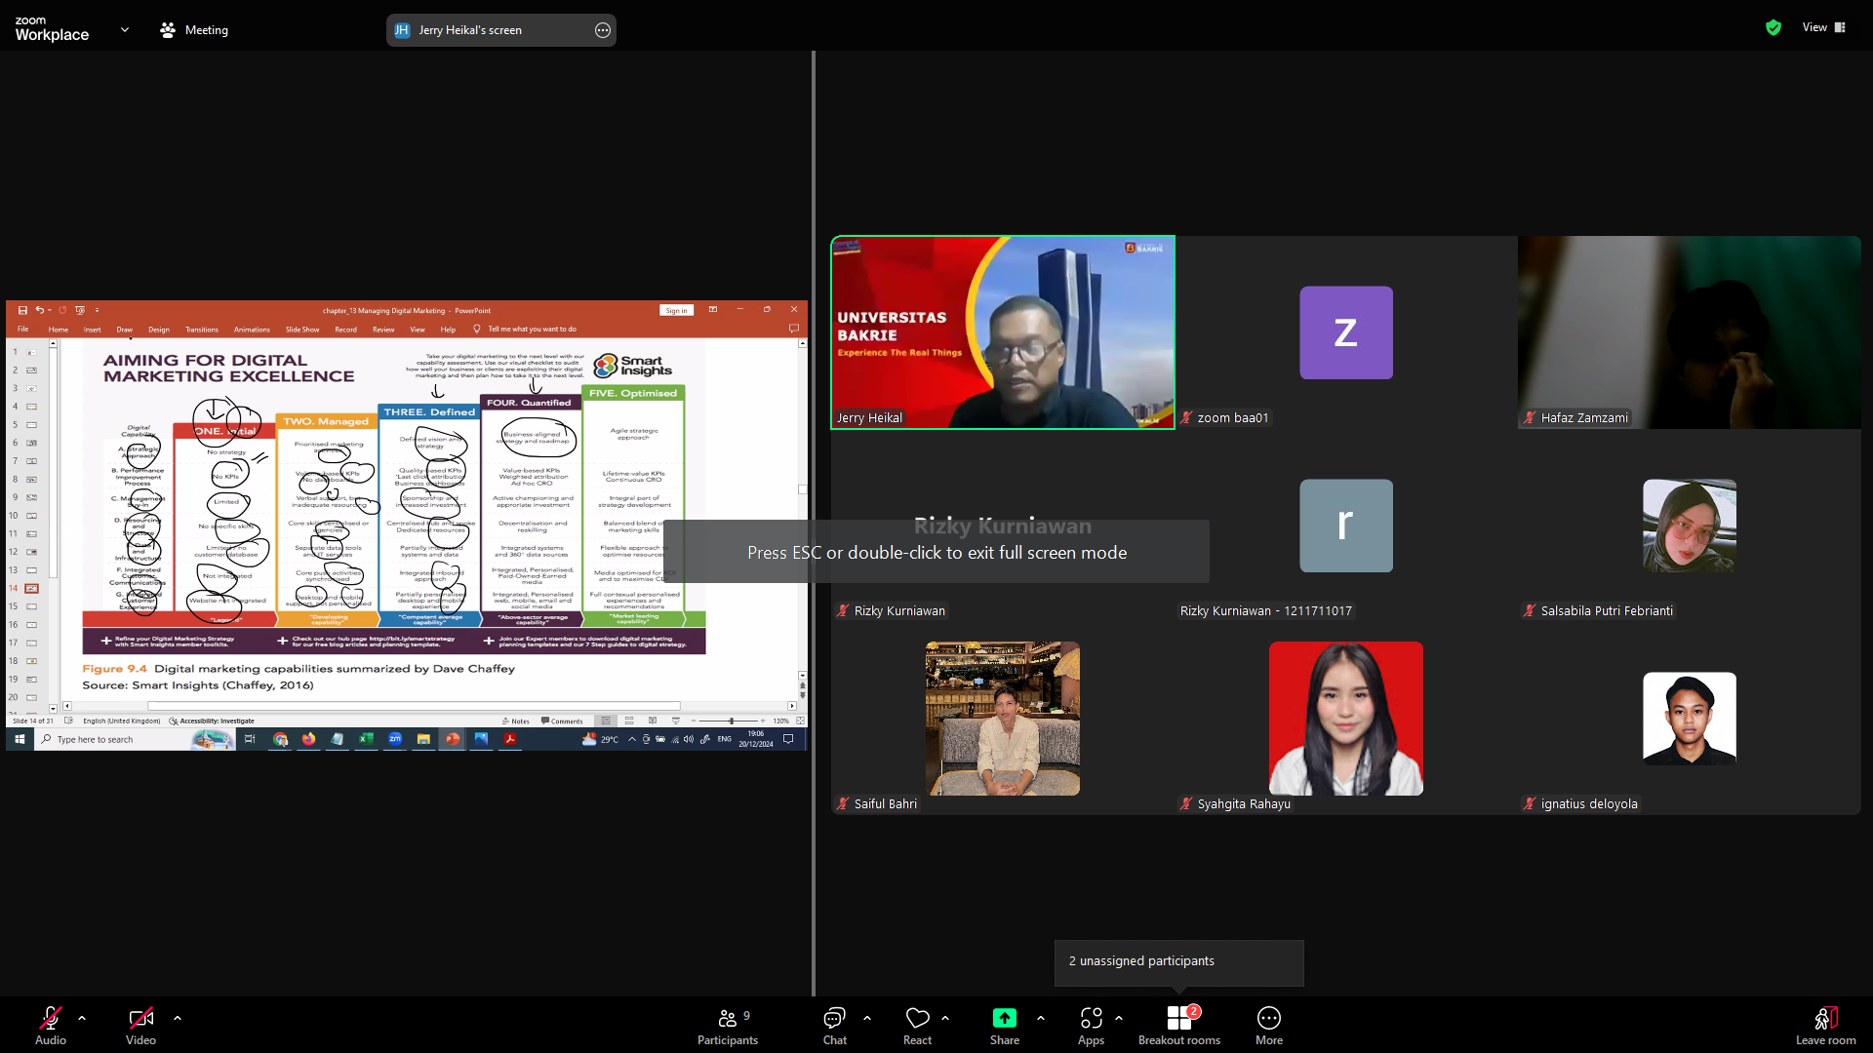This screenshot has height=1053, width=1873.
Task: Turn on the camera with Video button
Action: point(140,1026)
